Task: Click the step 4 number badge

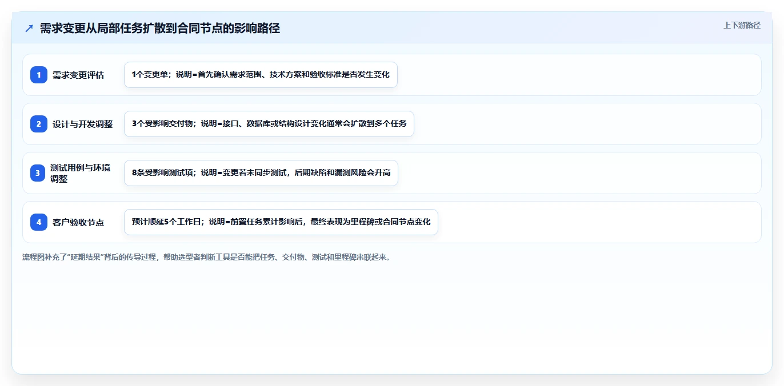Action: click(x=39, y=222)
